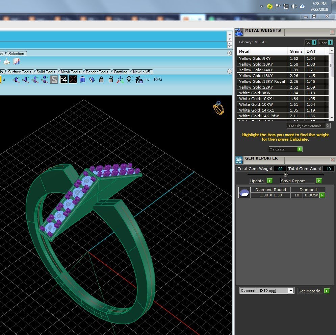
Task: Click the closed padlock Lock icon
Action: click(101, 79)
